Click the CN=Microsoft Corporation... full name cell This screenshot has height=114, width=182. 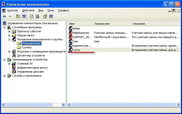click(111, 37)
